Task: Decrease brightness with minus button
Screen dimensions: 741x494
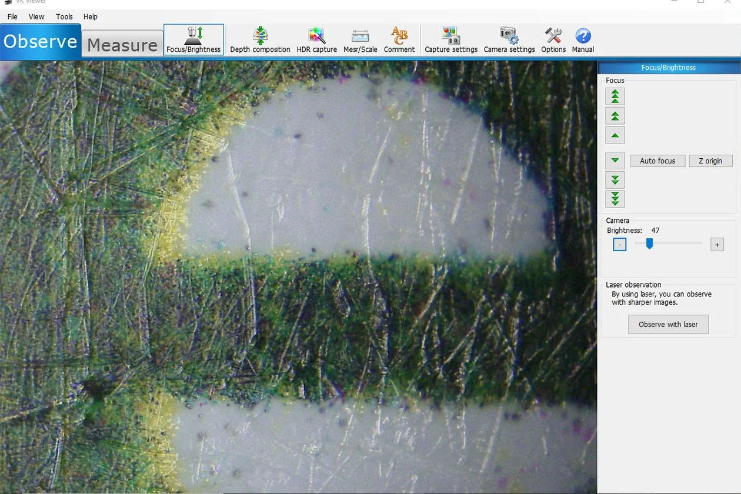Action: pyautogui.click(x=620, y=244)
